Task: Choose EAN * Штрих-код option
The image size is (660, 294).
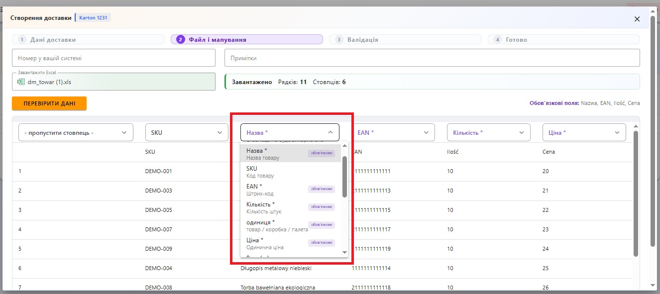Action: coord(291,190)
